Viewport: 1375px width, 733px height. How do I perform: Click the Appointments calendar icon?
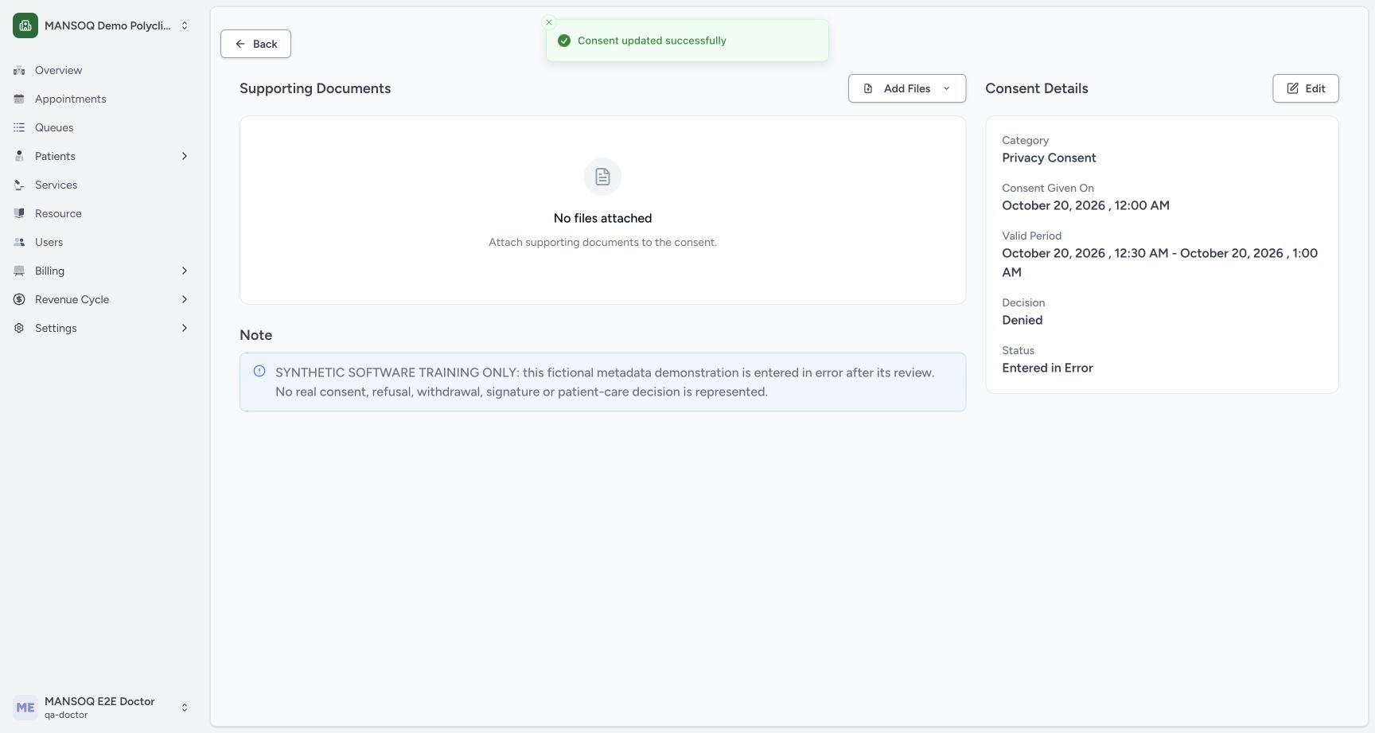19,99
